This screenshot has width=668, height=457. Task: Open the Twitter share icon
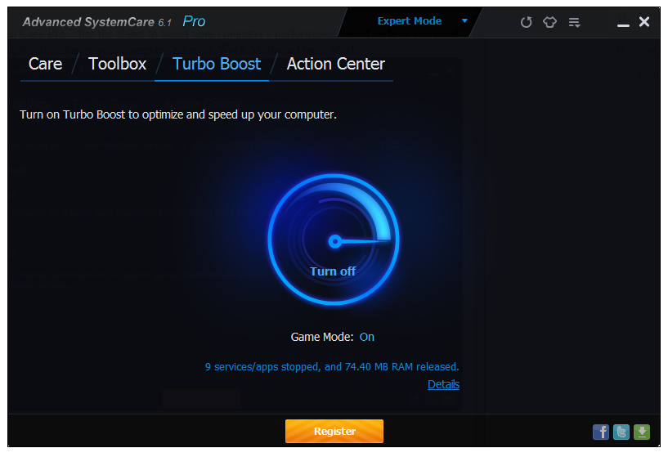tap(621, 432)
